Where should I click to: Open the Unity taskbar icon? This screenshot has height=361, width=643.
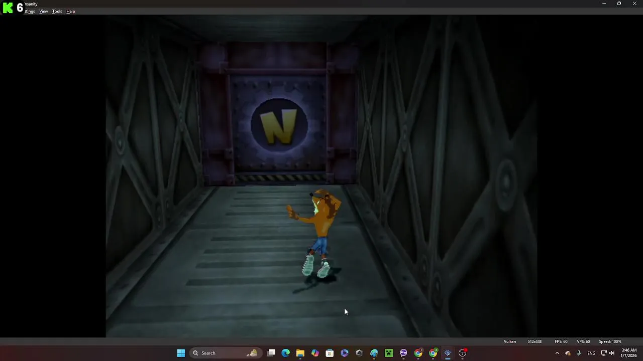coord(359,353)
